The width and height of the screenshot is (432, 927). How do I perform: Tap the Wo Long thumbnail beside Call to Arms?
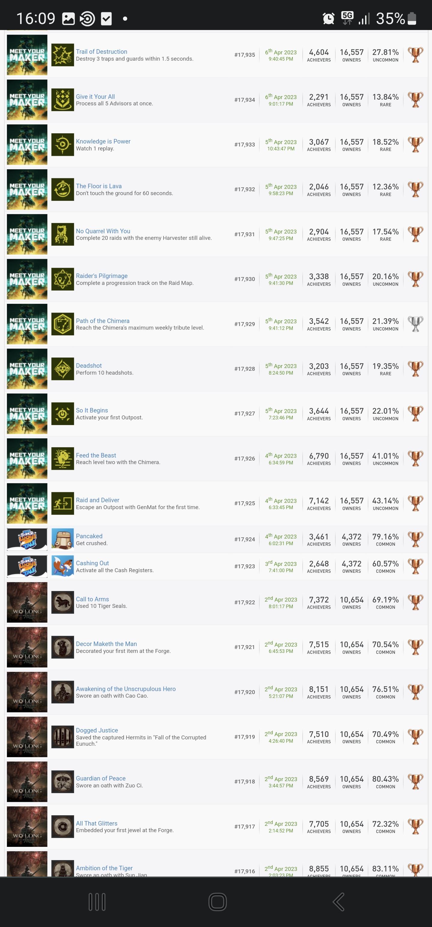point(27,602)
